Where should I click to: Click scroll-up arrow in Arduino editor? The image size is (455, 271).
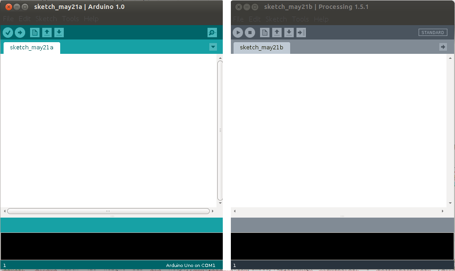pyautogui.click(x=220, y=58)
